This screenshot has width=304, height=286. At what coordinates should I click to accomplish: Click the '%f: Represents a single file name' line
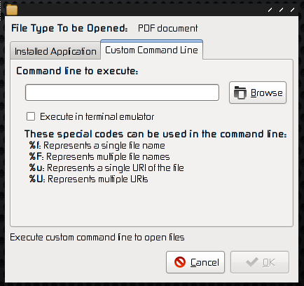[97, 145]
